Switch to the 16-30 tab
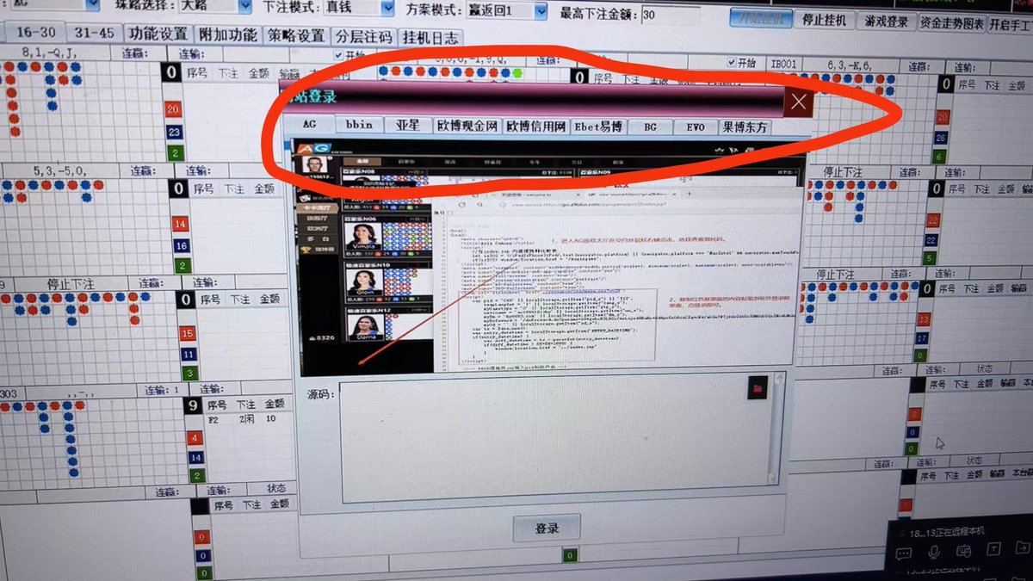This screenshot has height=581, width=1033. (x=36, y=32)
